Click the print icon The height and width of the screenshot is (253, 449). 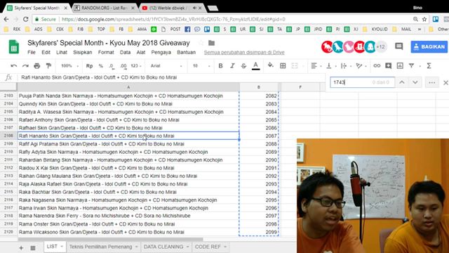(x=37, y=66)
